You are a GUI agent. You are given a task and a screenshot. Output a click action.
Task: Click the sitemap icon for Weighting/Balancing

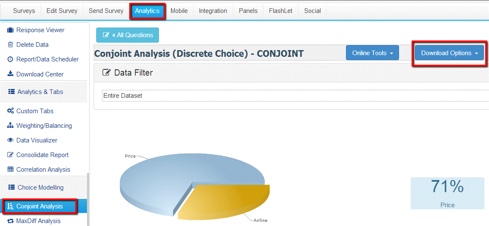10,126
